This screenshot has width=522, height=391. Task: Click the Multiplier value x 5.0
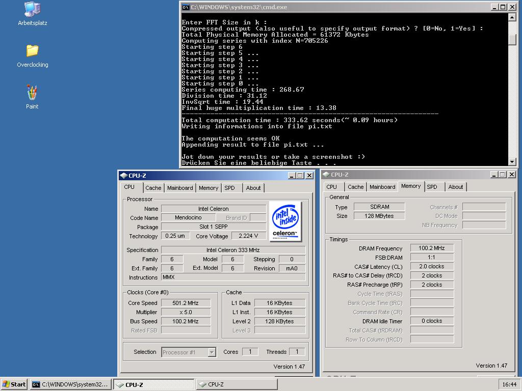(x=186, y=312)
